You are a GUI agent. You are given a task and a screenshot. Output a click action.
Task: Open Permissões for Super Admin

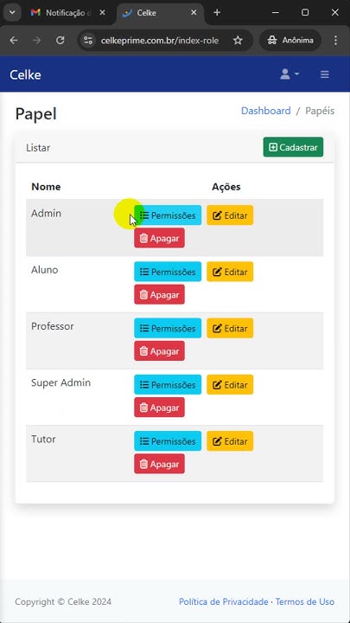[168, 384]
